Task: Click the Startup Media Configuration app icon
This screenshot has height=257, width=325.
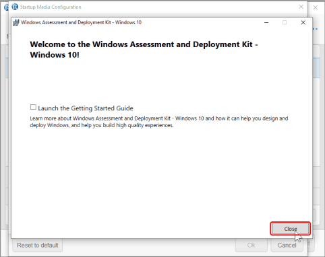Action: 15,7
